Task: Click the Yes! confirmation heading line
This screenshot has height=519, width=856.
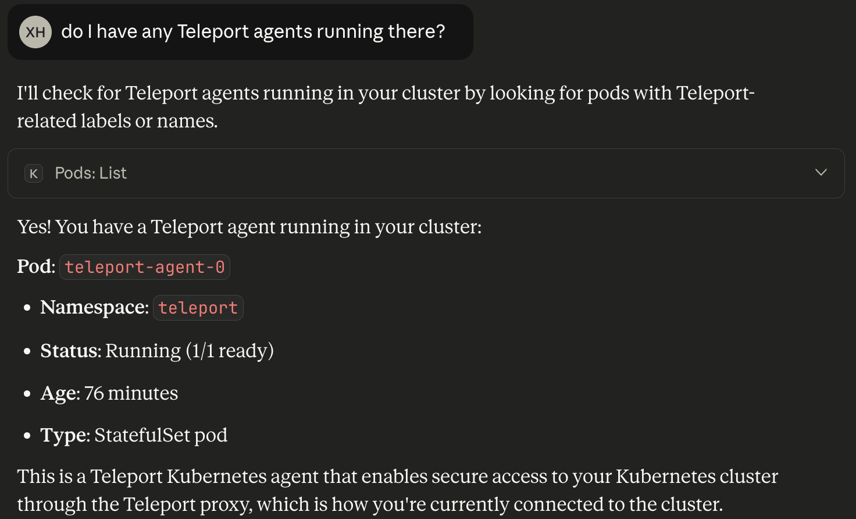Action: point(249,227)
